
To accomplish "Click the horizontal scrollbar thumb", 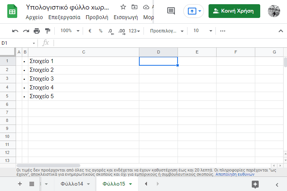I will pos(48,165).
